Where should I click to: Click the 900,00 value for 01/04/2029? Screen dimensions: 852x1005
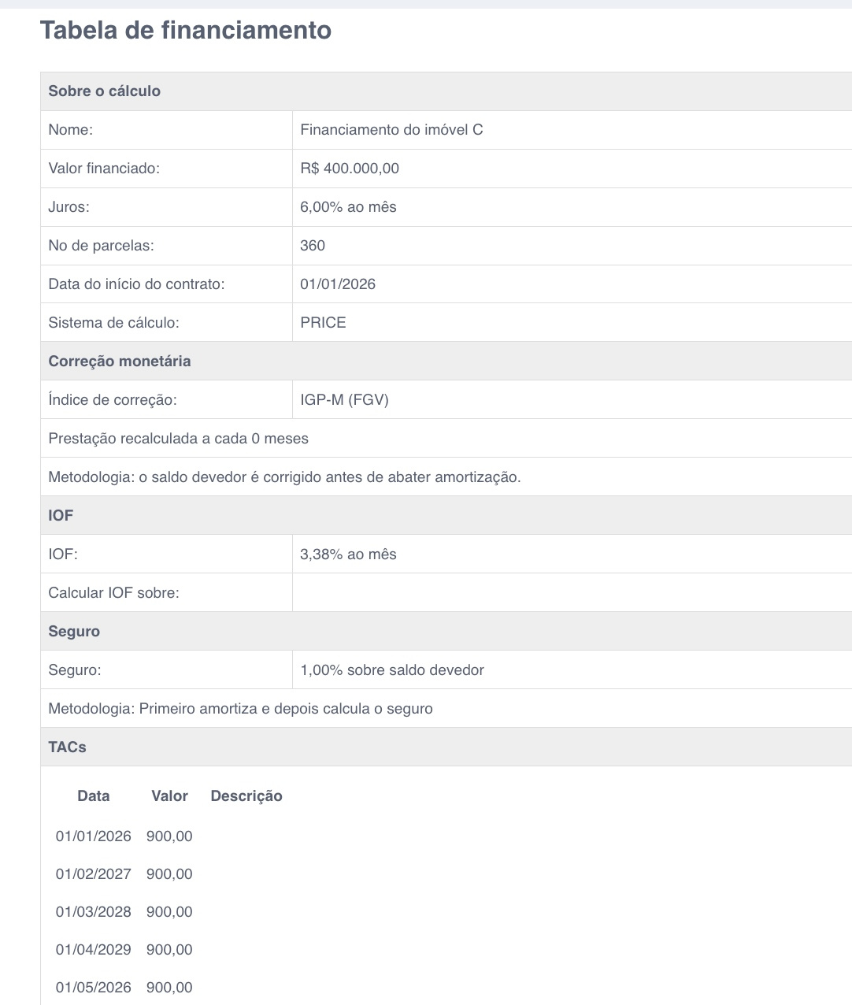tap(169, 950)
